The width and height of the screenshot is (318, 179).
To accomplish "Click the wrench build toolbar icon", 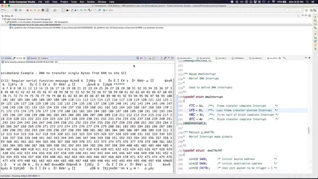I will pyautogui.click(x=89, y=10).
